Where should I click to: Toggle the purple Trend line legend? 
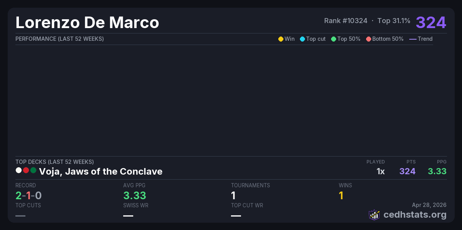point(413,39)
